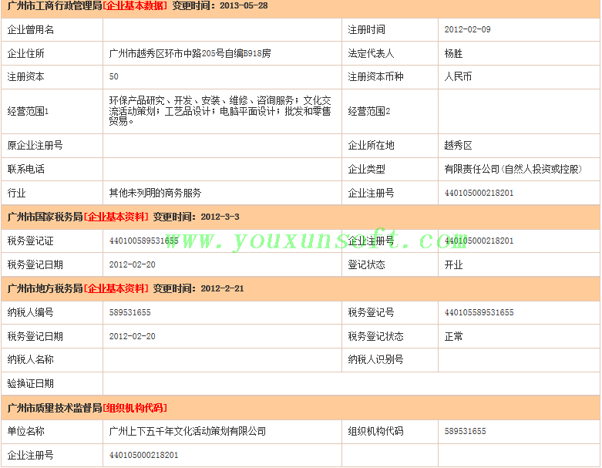Select 589531655 next to 组织机构代码
Viewport: 602px width, 468px height.
(465, 431)
